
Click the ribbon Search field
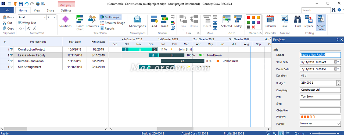(x=316, y=10)
